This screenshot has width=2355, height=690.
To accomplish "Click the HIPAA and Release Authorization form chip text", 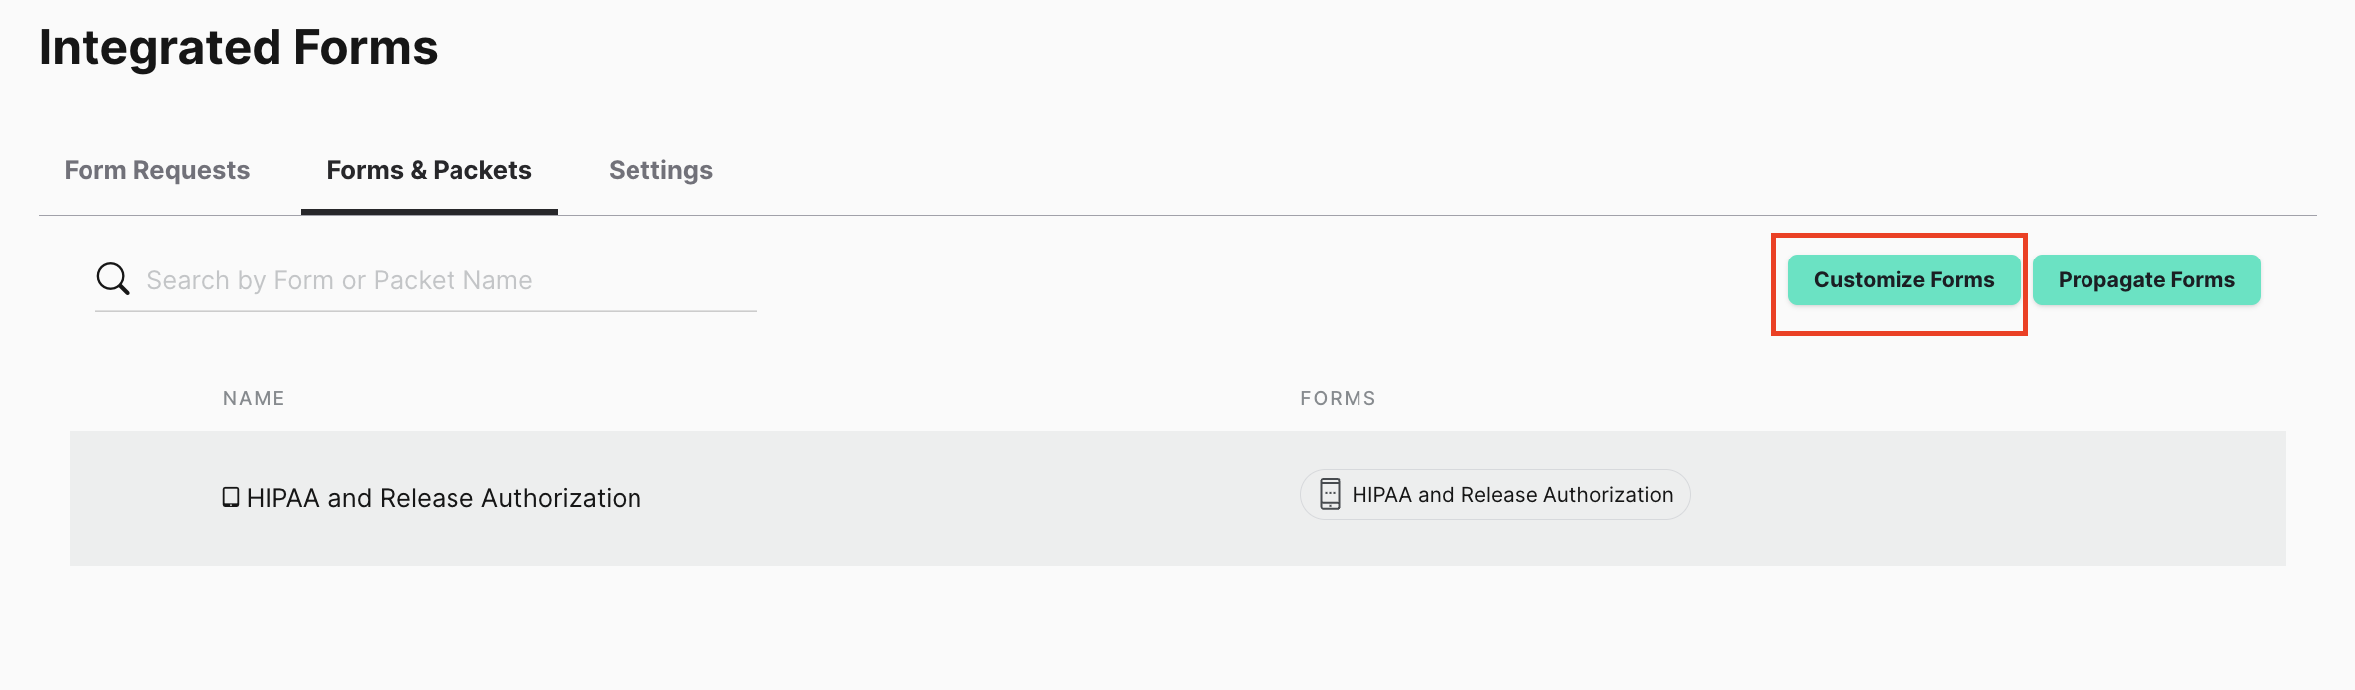I will pyautogui.click(x=1512, y=495).
